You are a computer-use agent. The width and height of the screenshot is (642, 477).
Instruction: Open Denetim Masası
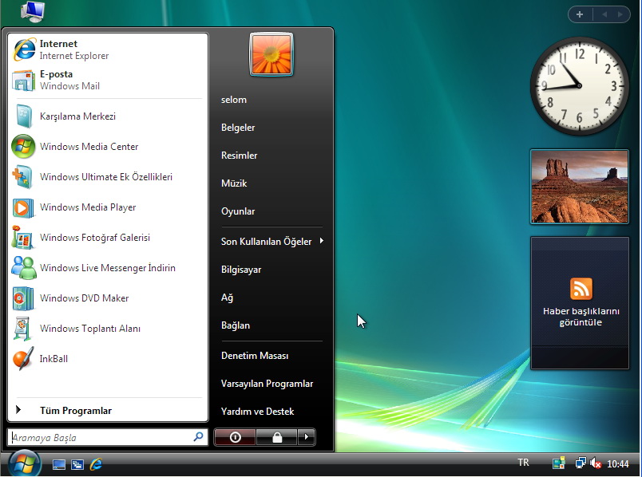pos(255,356)
